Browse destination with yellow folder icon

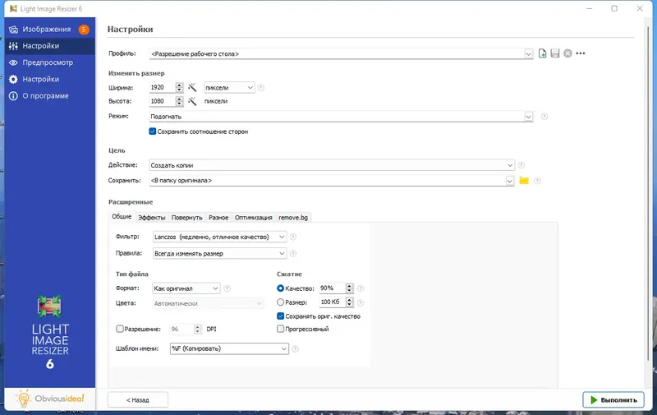(x=524, y=180)
